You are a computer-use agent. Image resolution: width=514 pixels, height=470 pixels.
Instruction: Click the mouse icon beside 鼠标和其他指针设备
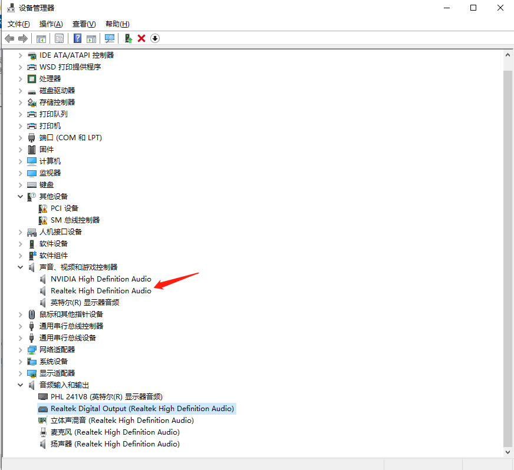pyautogui.click(x=32, y=315)
